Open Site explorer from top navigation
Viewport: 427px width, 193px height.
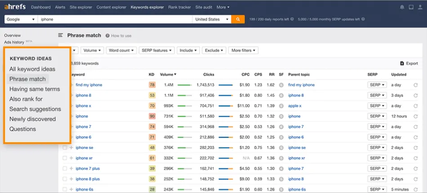click(81, 7)
